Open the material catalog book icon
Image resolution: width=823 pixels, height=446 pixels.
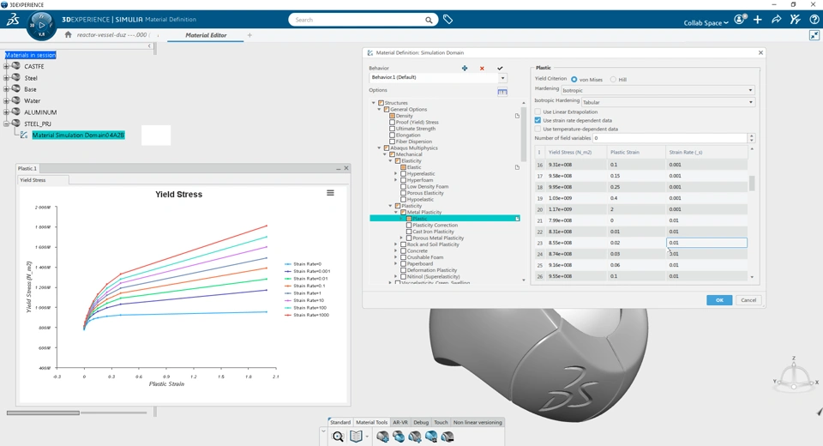[356, 437]
